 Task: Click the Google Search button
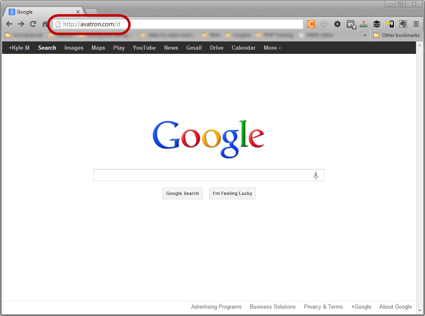[183, 193]
